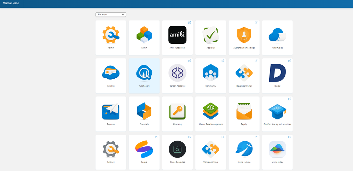This screenshot has height=171, width=353.
Task: Click the "Severa" label text
Action: 144,162
